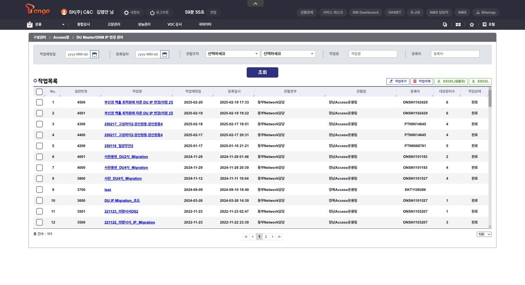The image size is (525, 285).
Task: Click the split layout view icon
Action: click(458, 25)
